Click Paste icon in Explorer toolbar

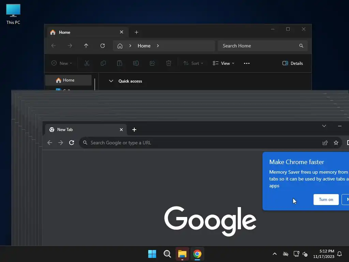point(120,63)
